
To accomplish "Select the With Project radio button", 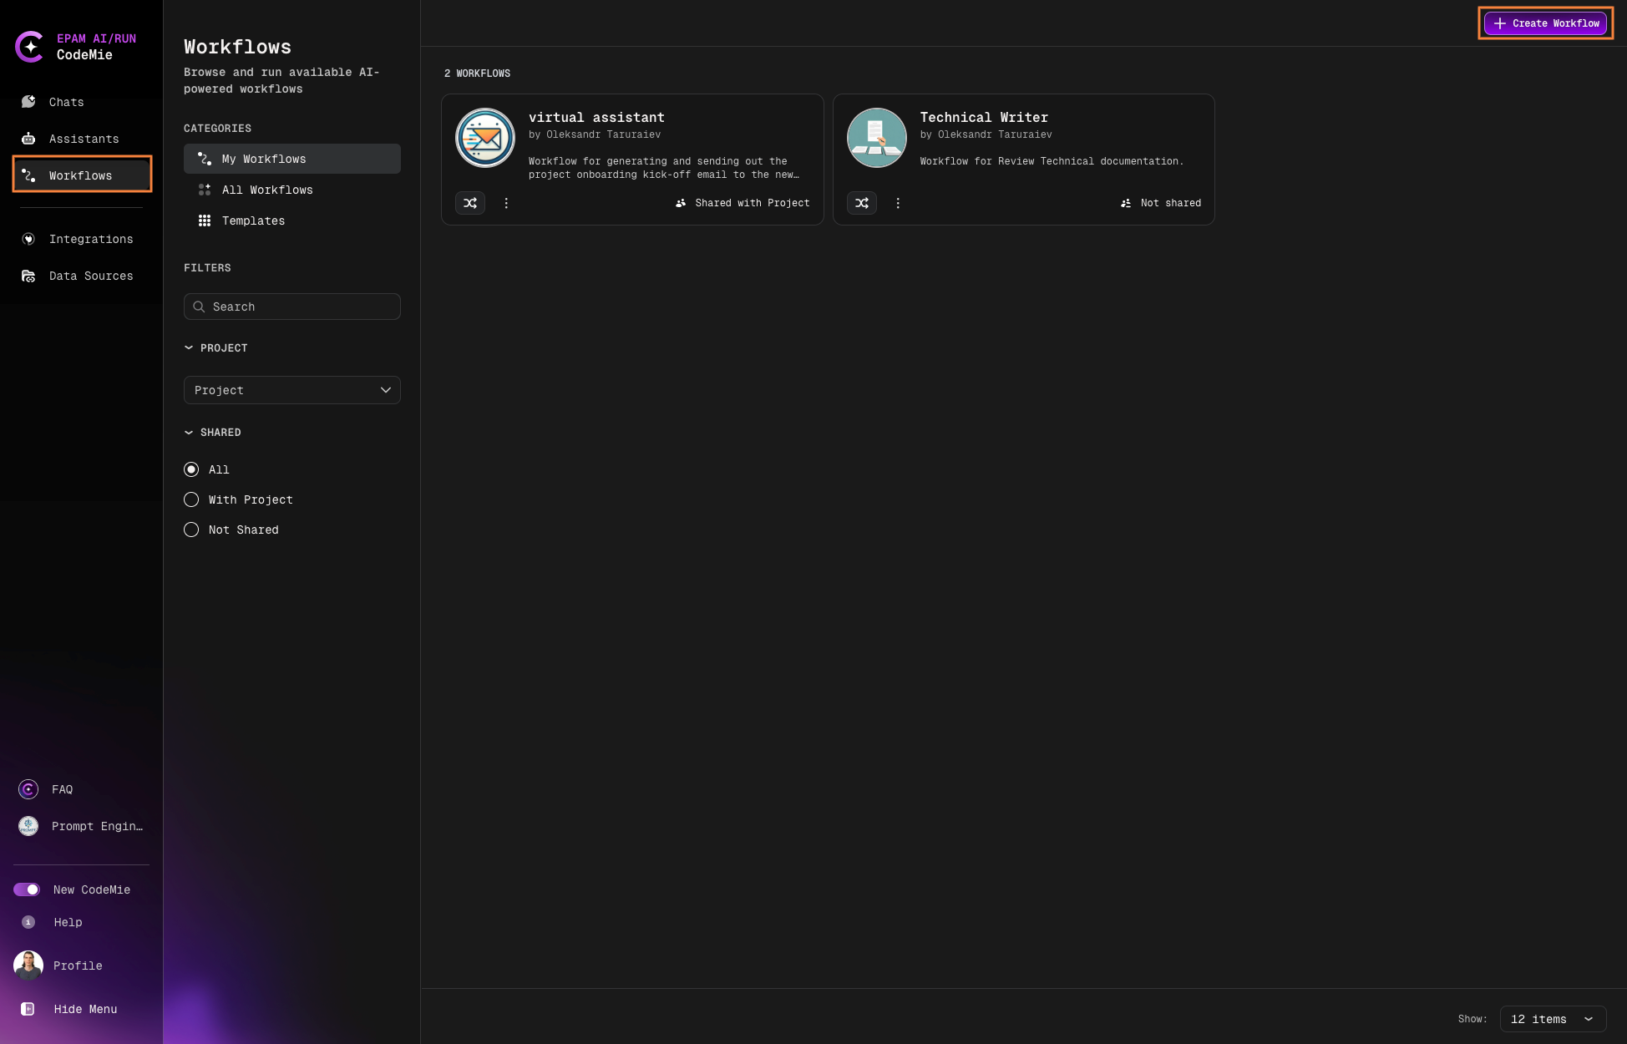I will click(190, 499).
